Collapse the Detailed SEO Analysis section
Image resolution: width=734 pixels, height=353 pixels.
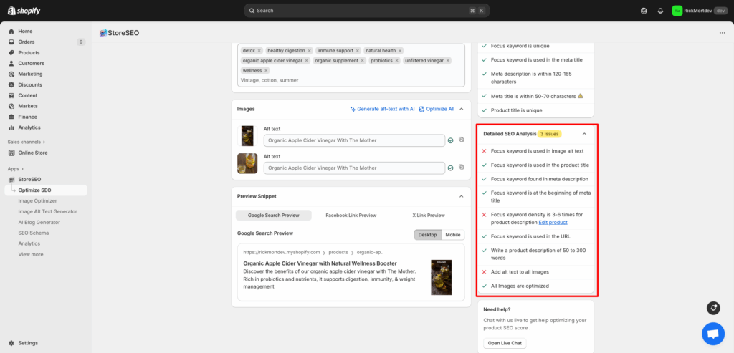(584, 134)
